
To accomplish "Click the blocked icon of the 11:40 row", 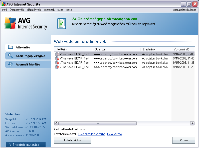I will tap(57, 58).
